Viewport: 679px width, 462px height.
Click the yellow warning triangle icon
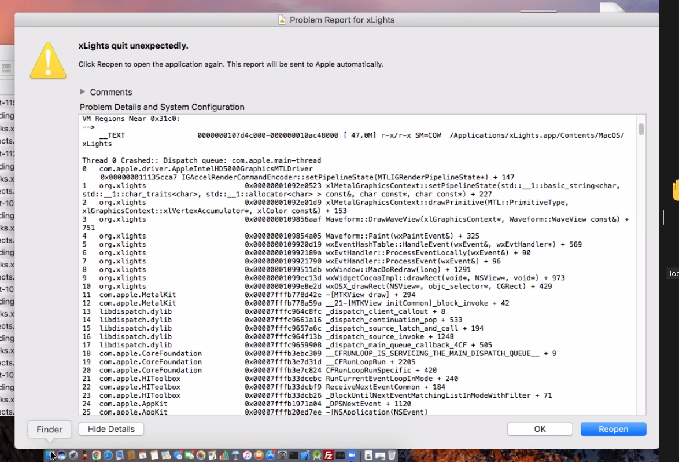[48, 60]
